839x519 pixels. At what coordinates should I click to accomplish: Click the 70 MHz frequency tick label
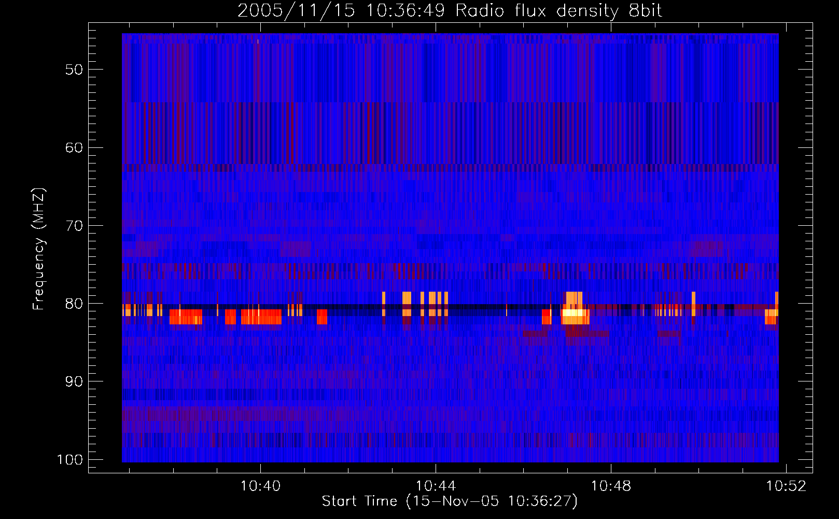[74, 225]
